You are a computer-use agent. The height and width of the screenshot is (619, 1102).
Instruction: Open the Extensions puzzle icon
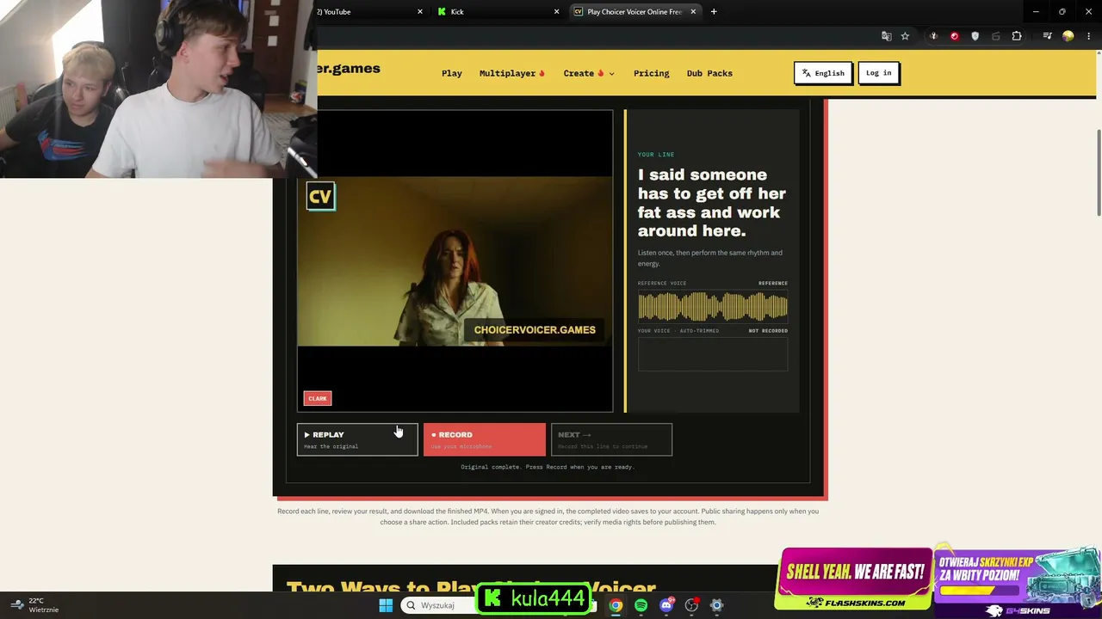pyautogui.click(x=1017, y=36)
